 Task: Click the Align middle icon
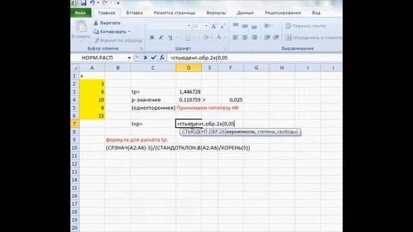point(245,26)
